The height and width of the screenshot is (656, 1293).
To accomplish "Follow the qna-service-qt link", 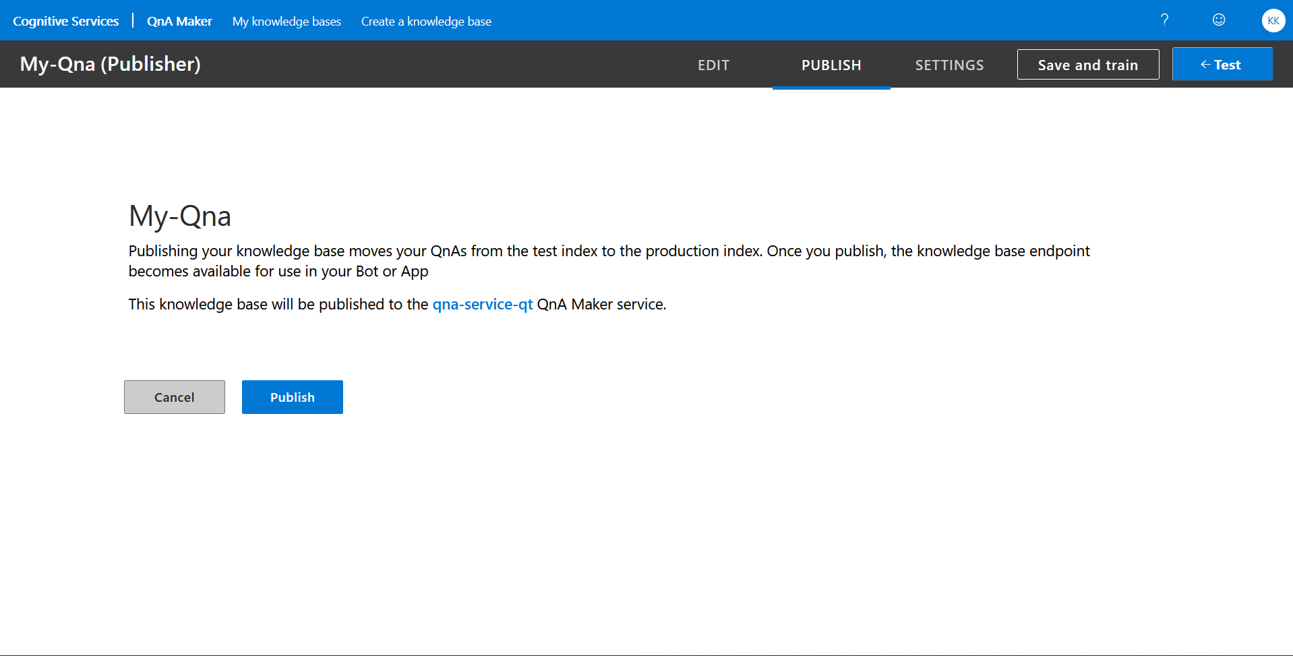I will click(x=483, y=304).
